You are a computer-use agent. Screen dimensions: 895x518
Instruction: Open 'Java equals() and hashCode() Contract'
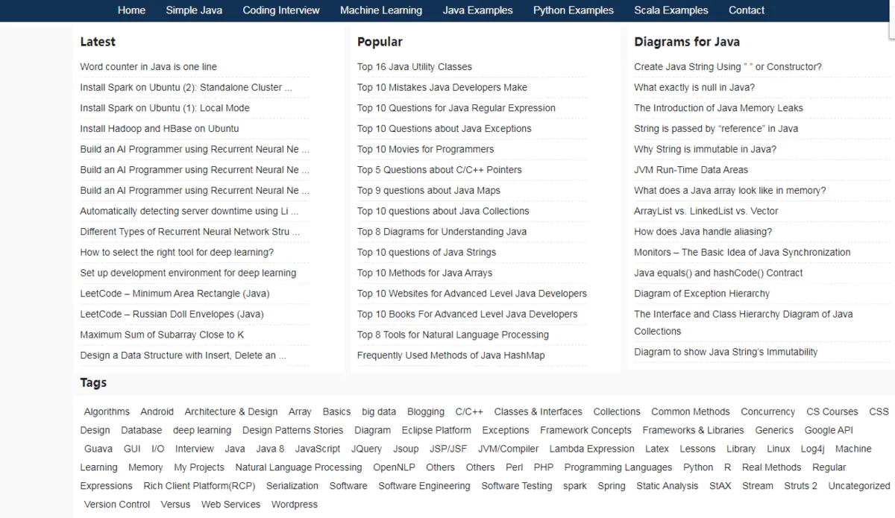pyautogui.click(x=718, y=273)
